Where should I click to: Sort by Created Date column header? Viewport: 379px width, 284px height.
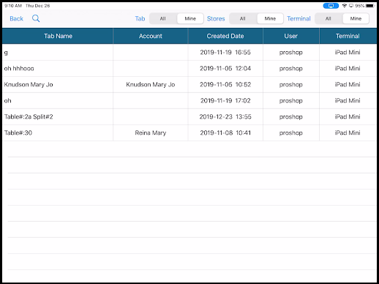pyautogui.click(x=225, y=36)
